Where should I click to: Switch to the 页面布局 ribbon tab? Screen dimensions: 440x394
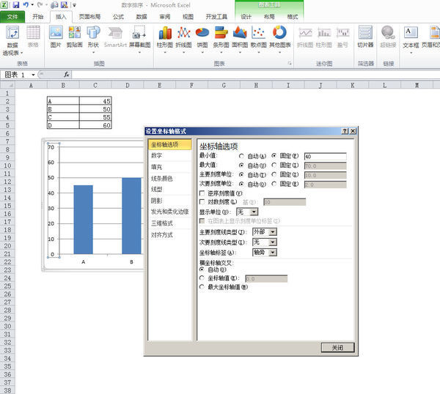point(91,15)
